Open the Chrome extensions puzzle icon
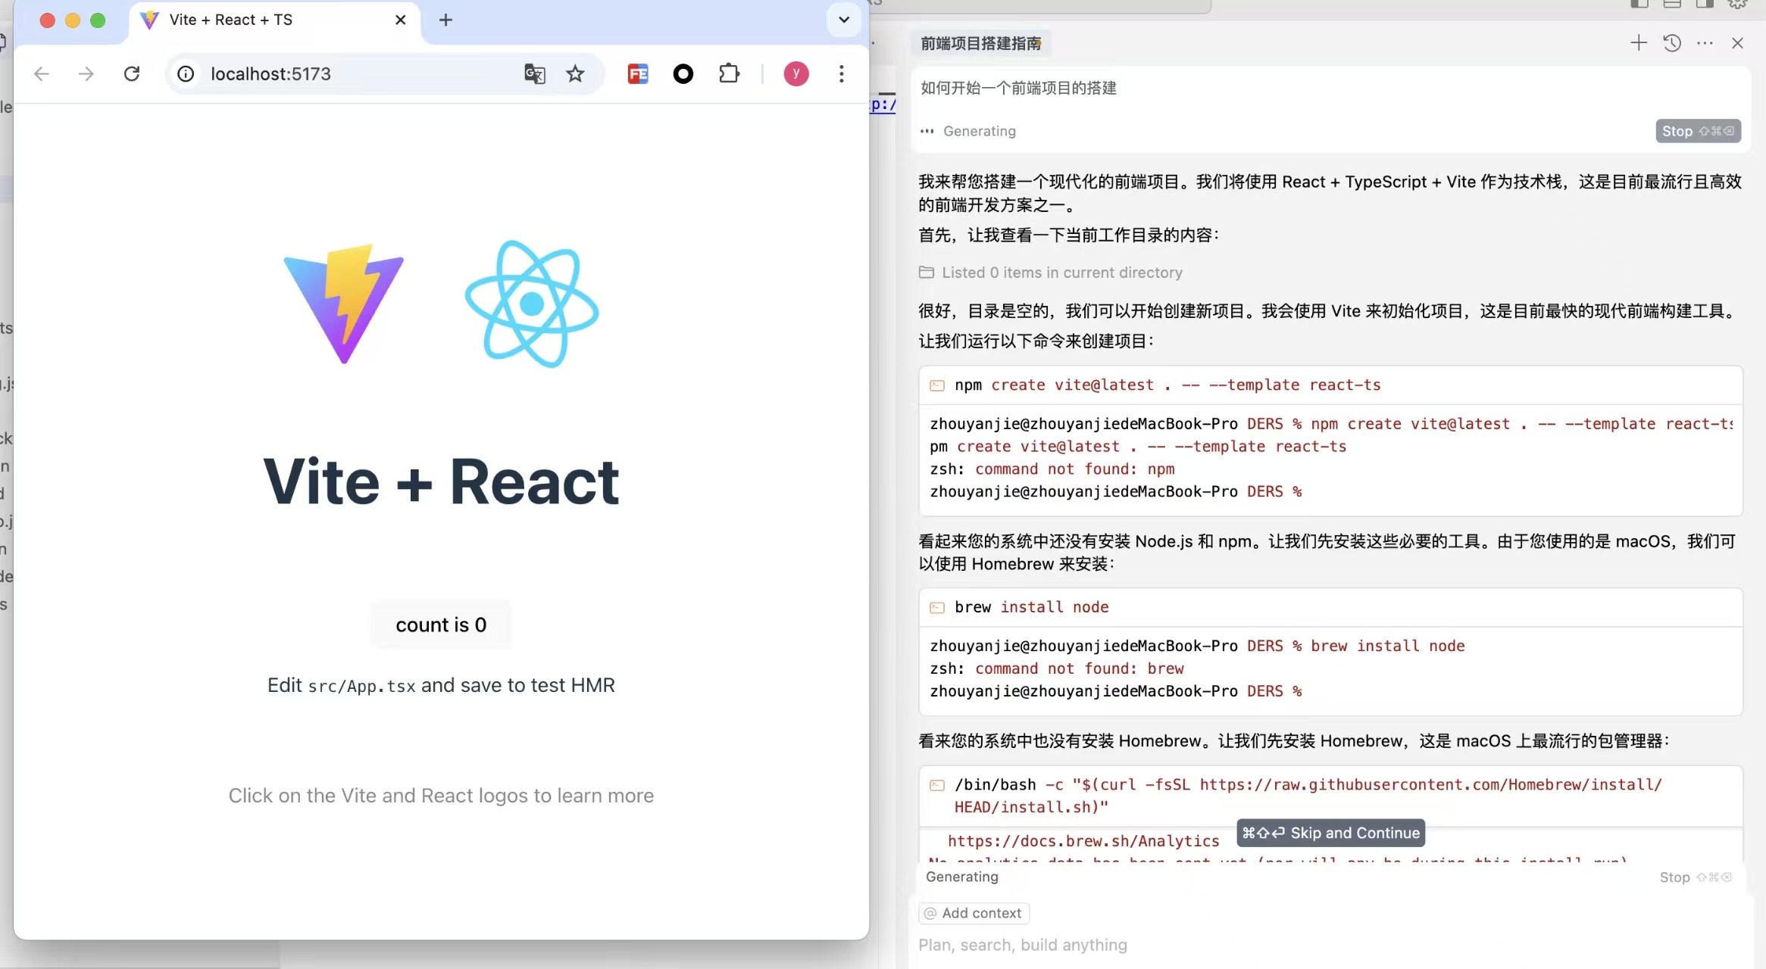1766x969 pixels. tap(729, 73)
